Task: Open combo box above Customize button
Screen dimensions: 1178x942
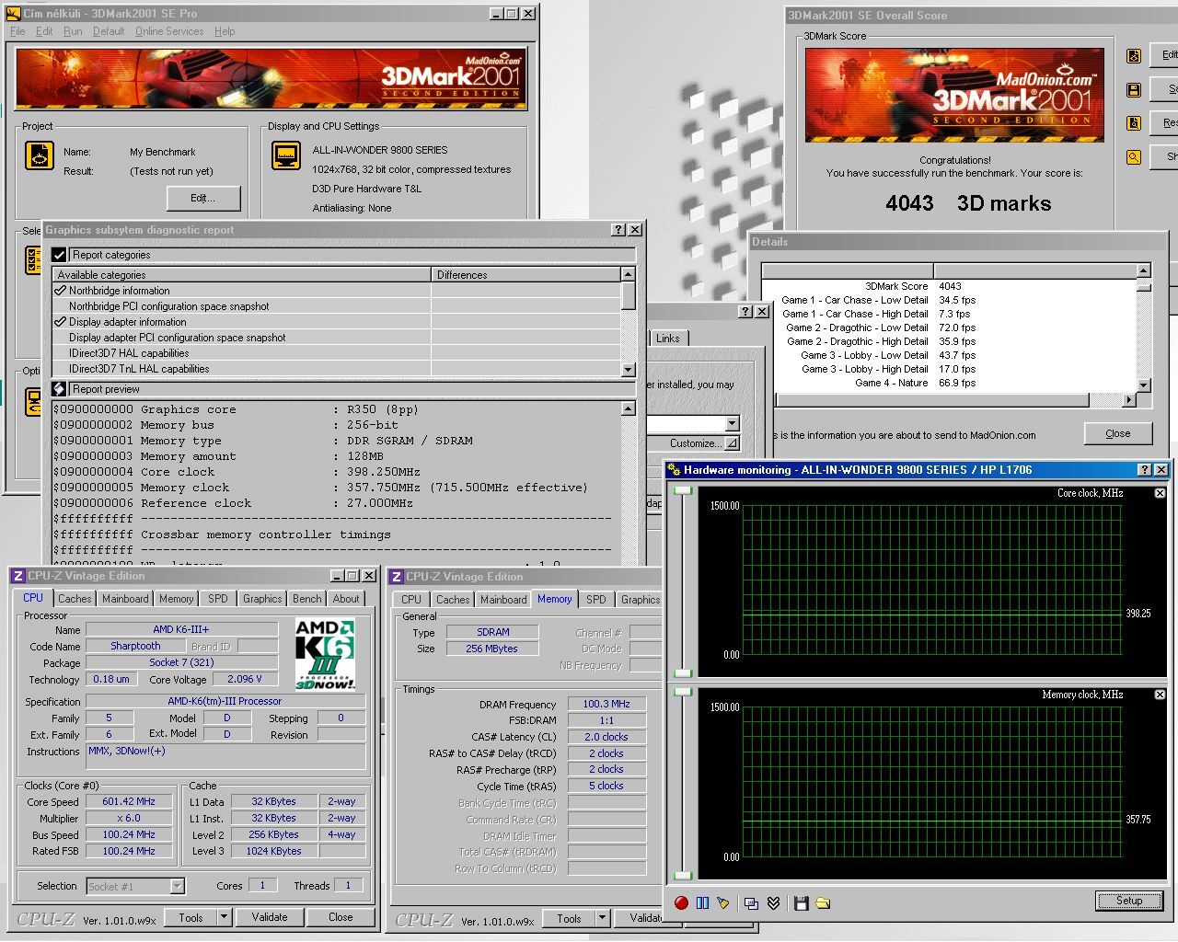Action: 732,423
